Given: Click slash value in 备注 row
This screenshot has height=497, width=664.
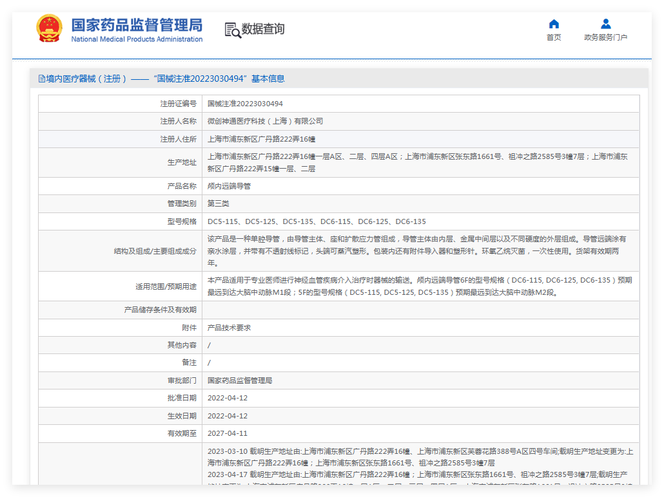Looking at the screenshot, I should pos(210,363).
